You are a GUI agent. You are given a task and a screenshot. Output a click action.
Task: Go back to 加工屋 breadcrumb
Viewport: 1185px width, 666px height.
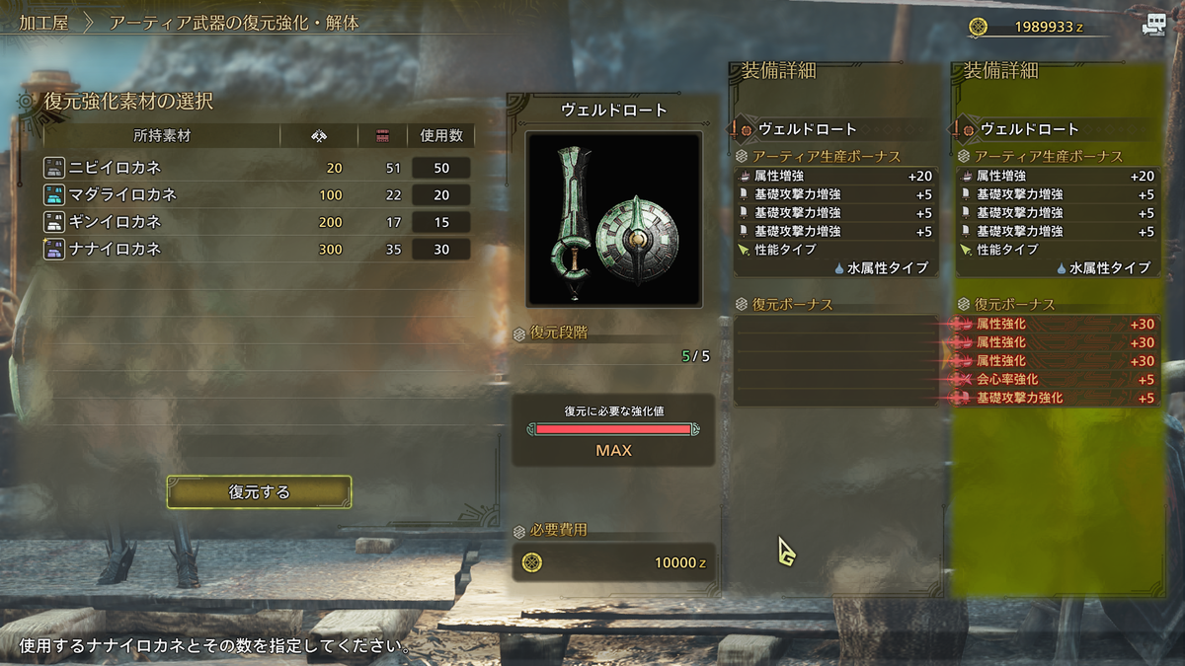[43, 23]
